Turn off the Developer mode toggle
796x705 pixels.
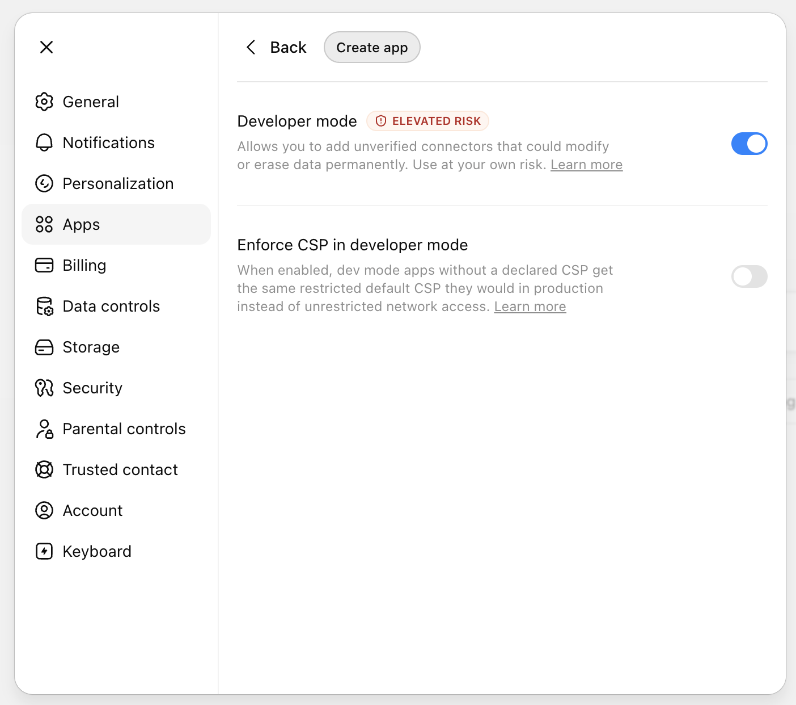749,144
